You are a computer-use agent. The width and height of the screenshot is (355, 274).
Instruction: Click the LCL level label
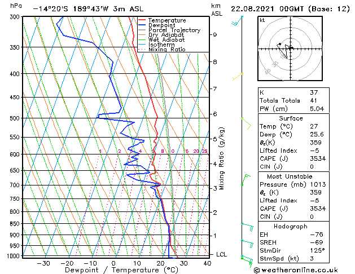pyautogui.click(x=222, y=255)
